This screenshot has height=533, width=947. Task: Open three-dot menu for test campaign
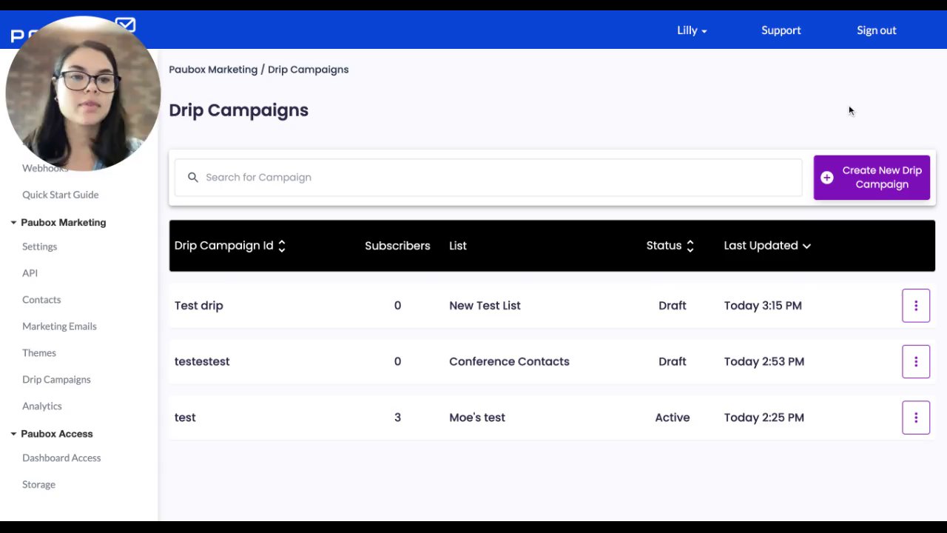916,418
